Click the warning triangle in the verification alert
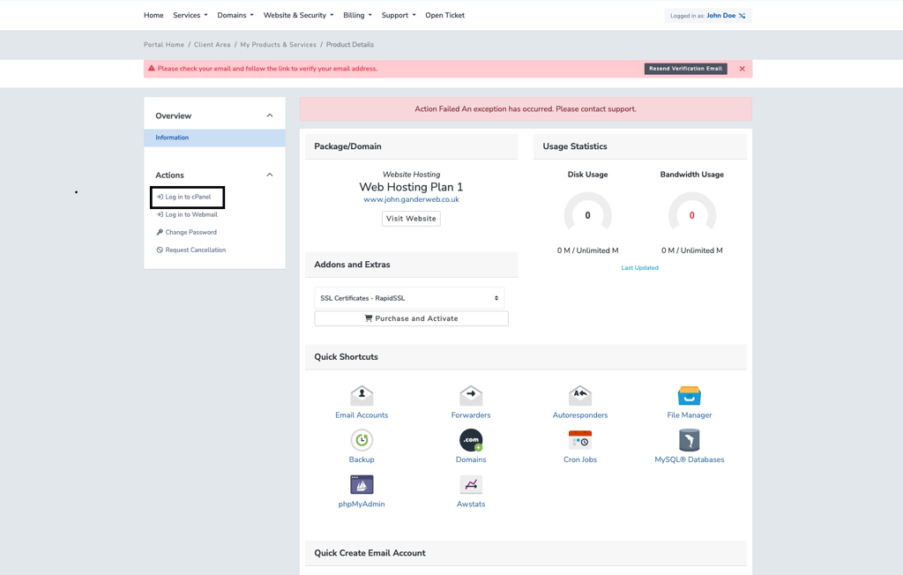The height and width of the screenshot is (575, 903). [152, 68]
